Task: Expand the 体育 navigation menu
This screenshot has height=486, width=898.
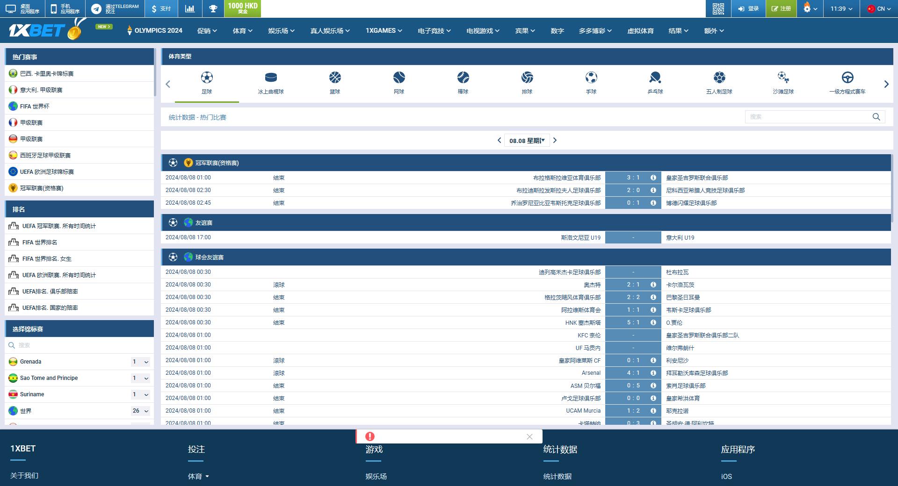Action: [x=242, y=31]
